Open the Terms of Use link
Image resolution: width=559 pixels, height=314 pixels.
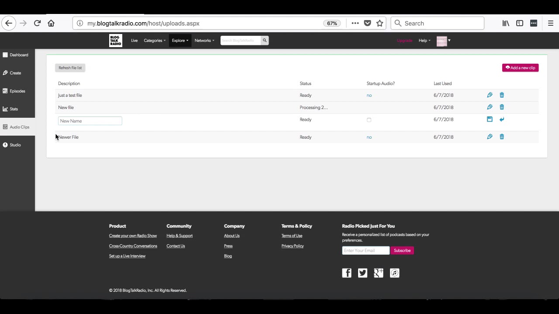(x=292, y=236)
